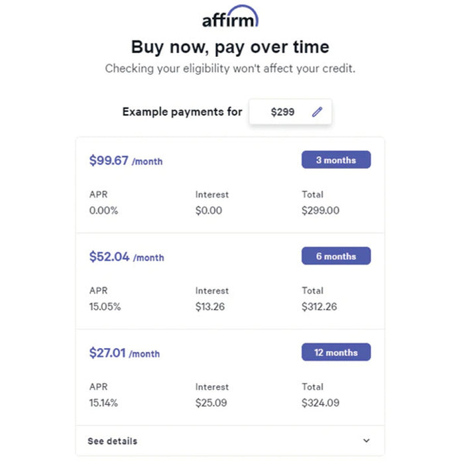
Task: Click the $13.26 interest amount
Action: click(x=210, y=306)
